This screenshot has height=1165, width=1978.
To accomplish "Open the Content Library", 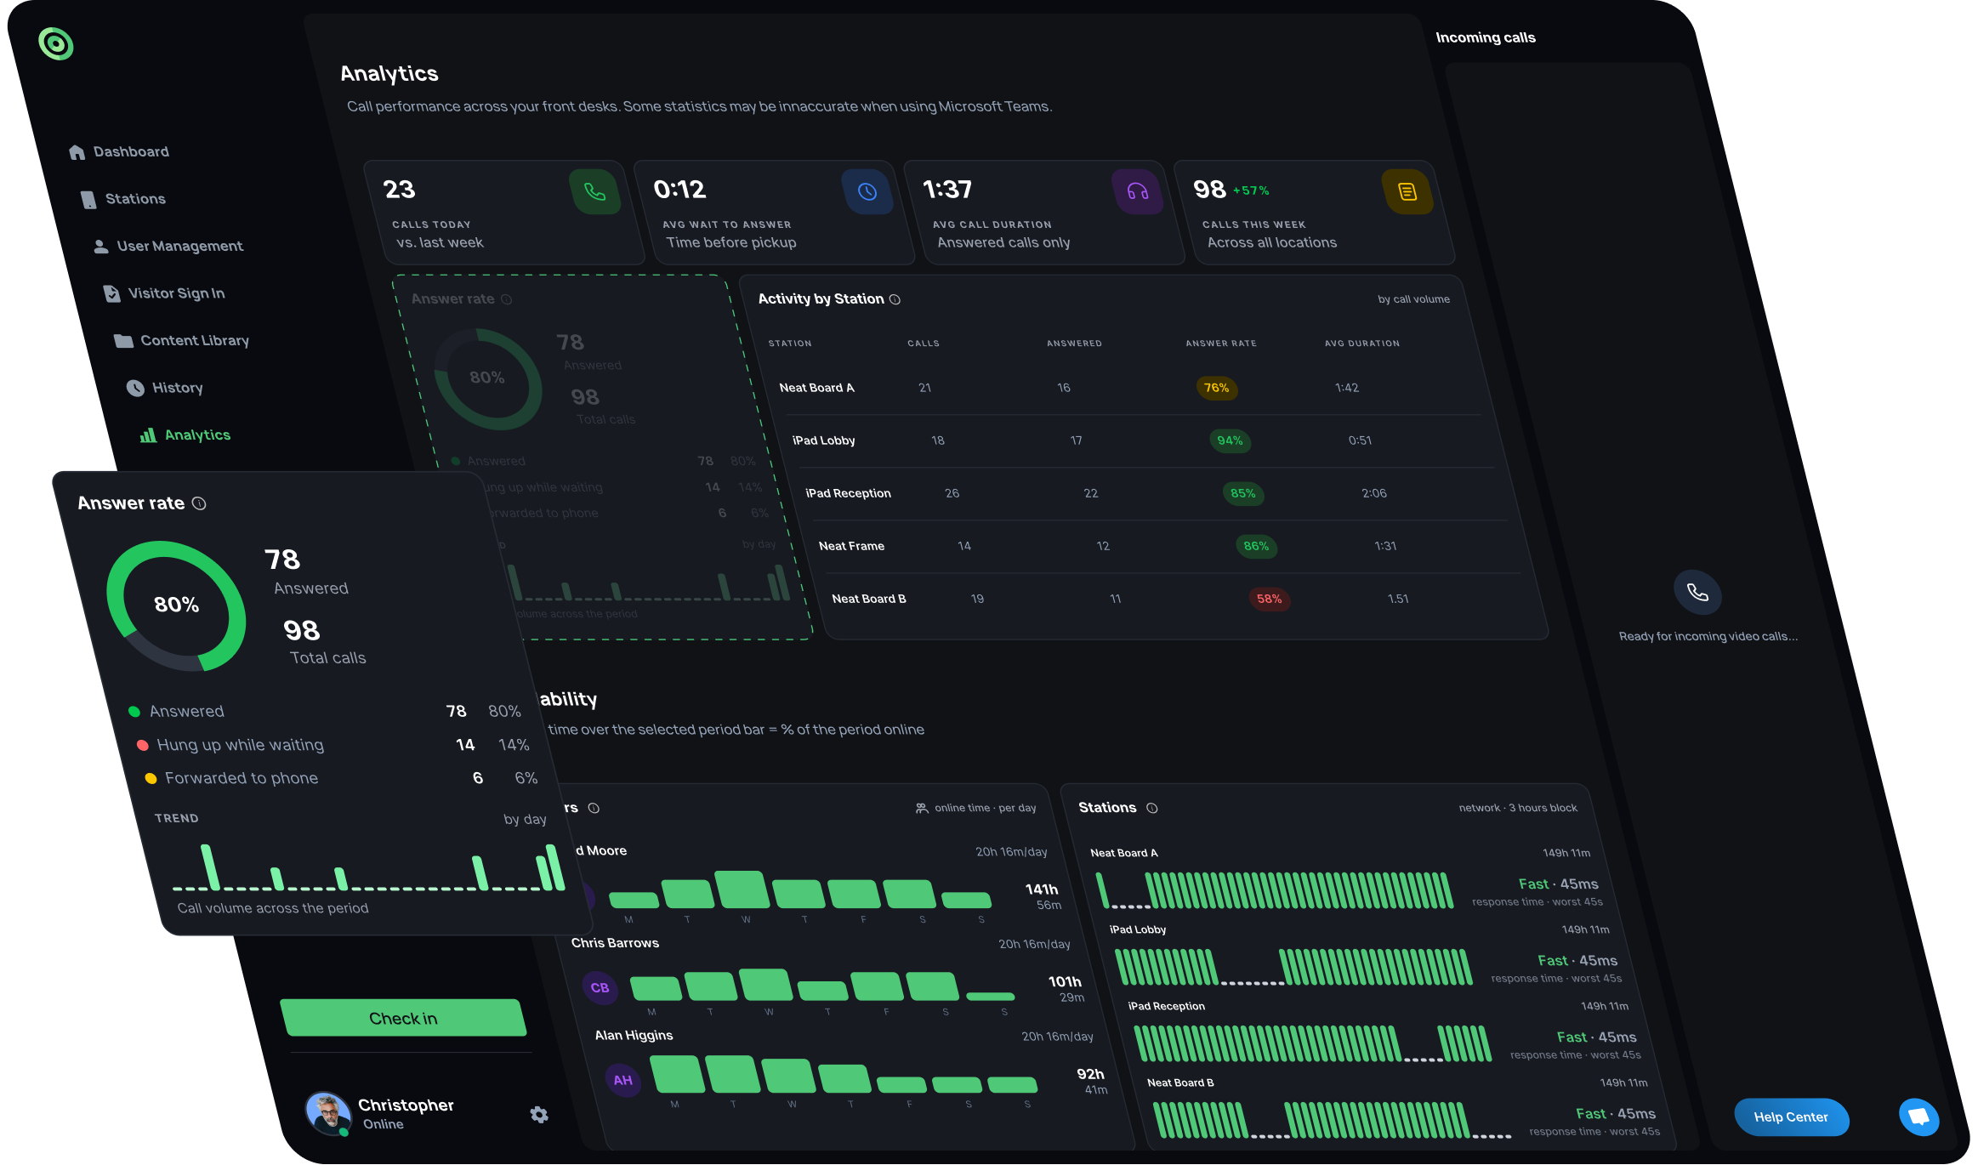I will (x=182, y=340).
